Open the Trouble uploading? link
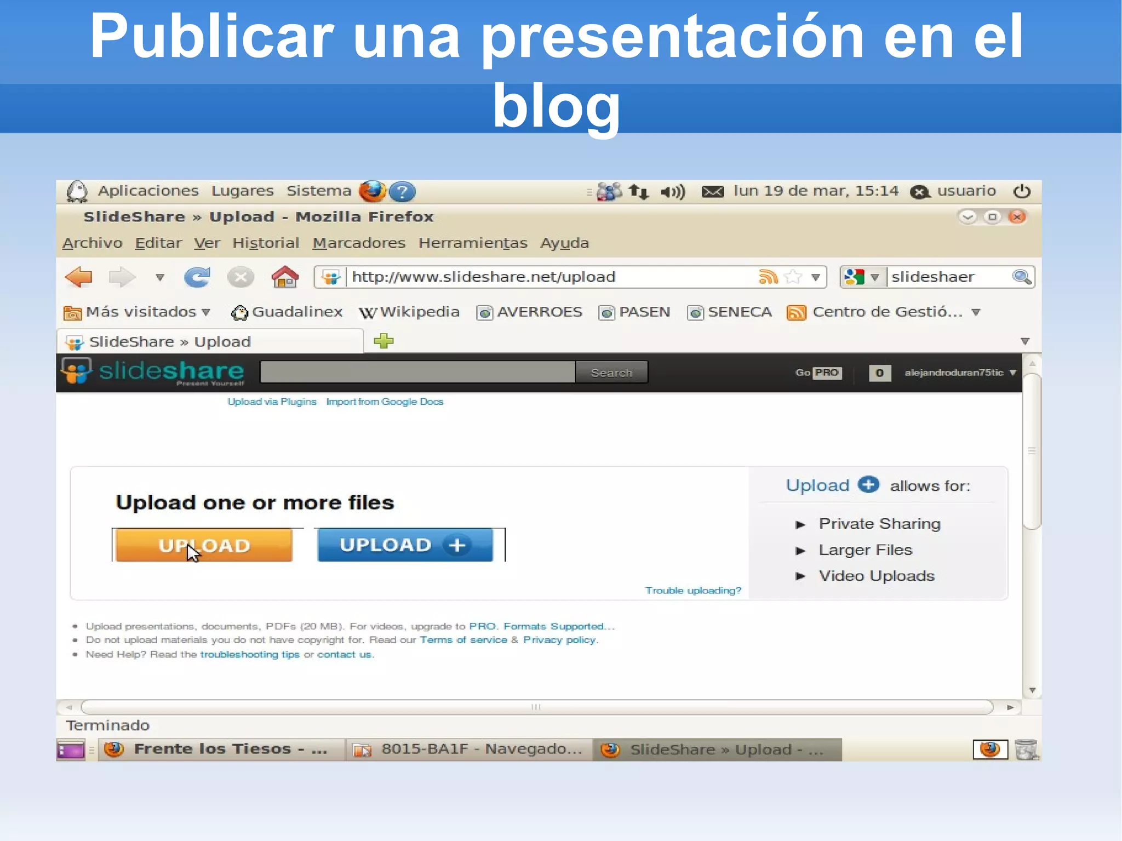This screenshot has width=1122, height=841. (x=693, y=590)
